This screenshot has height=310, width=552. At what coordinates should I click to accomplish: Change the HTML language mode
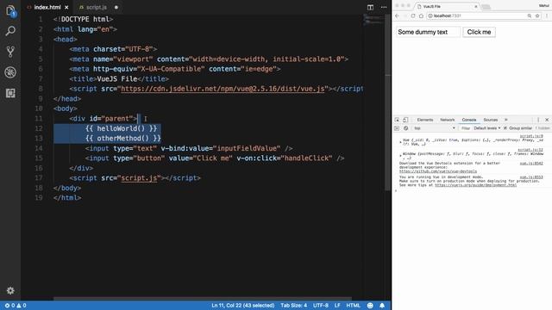pos(353,306)
